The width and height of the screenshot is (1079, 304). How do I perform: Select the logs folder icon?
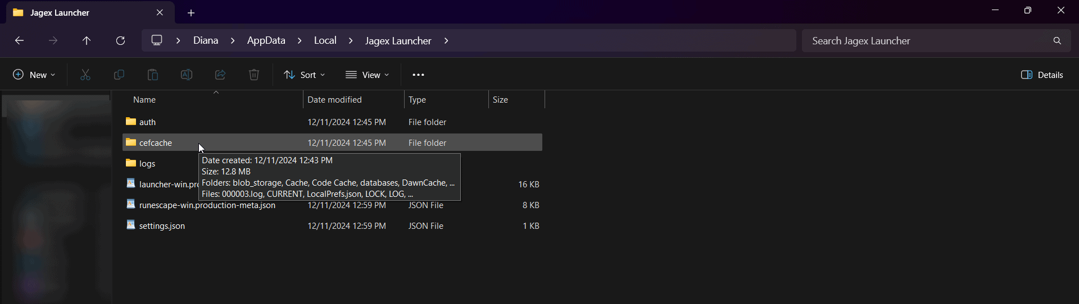click(x=131, y=163)
